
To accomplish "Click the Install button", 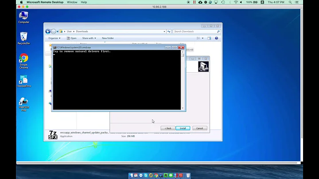I will [x=183, y=128].
